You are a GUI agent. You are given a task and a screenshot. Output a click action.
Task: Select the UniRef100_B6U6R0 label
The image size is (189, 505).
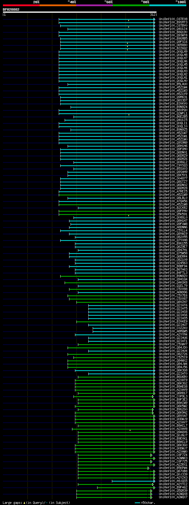point(173,377)
